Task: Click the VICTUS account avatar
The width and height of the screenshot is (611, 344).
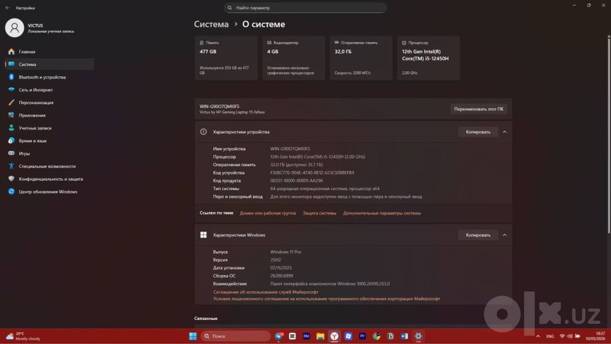Action: pos(15,27)
